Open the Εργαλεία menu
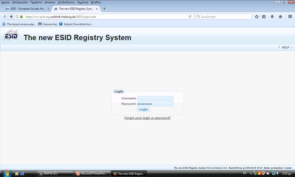 83,2
